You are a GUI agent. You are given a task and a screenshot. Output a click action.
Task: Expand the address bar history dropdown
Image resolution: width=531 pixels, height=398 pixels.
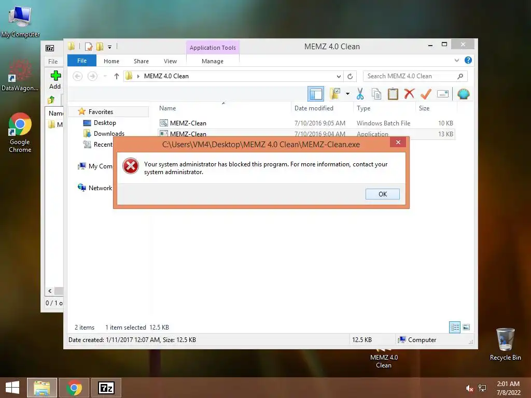(x=338, y=76)
